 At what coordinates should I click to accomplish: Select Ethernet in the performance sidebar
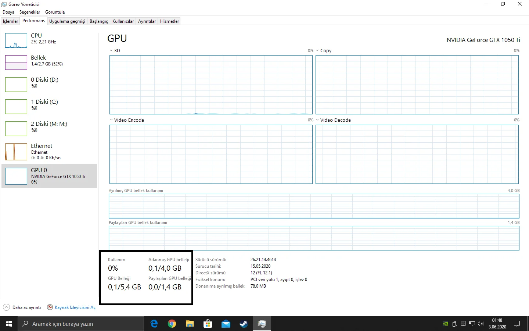[49, 152]
